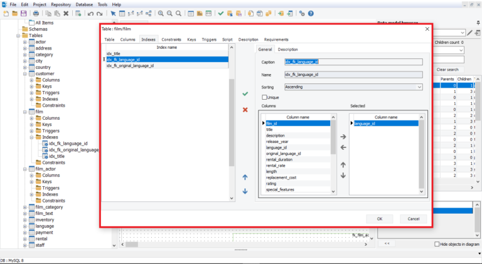This screenshot has height=264, width=482.
Task: Toggle Hide objects in diagram checkbox
Action: (x=437, y=244)
